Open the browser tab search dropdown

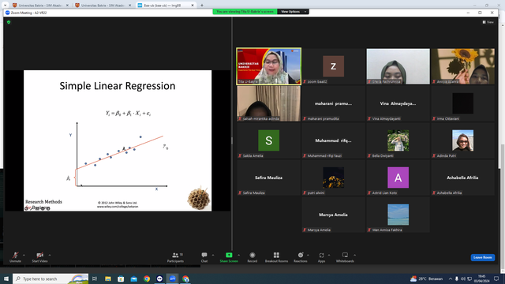point(6,6)
